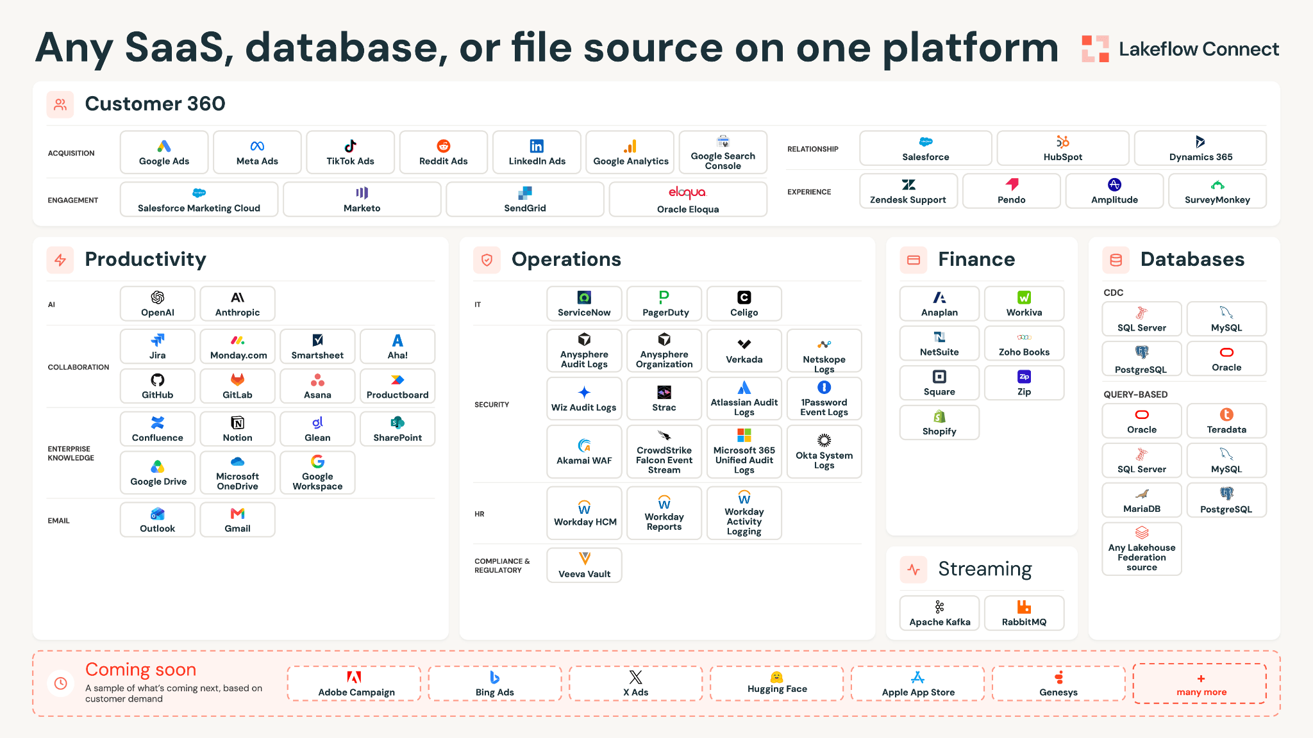Click the Meta Ads infinity icon
The height and width of the screenshot is (738, 1313).
(257, 146)
